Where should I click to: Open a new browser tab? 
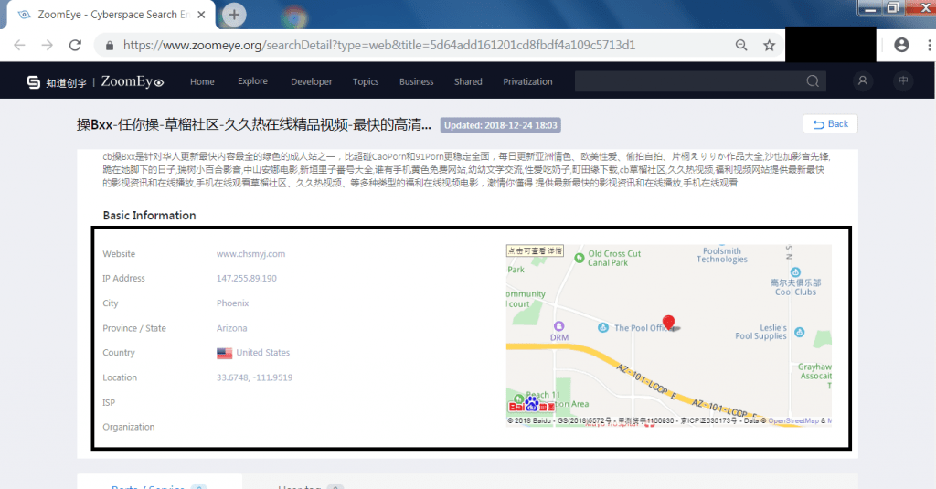pyautogui.click(x=234, y=15)
